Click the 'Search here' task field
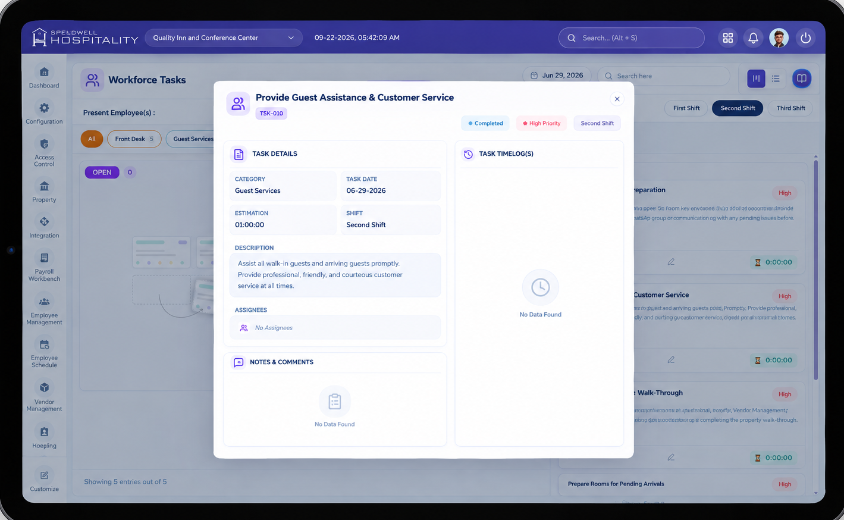 pyautogui.click(x=664, y=76)
